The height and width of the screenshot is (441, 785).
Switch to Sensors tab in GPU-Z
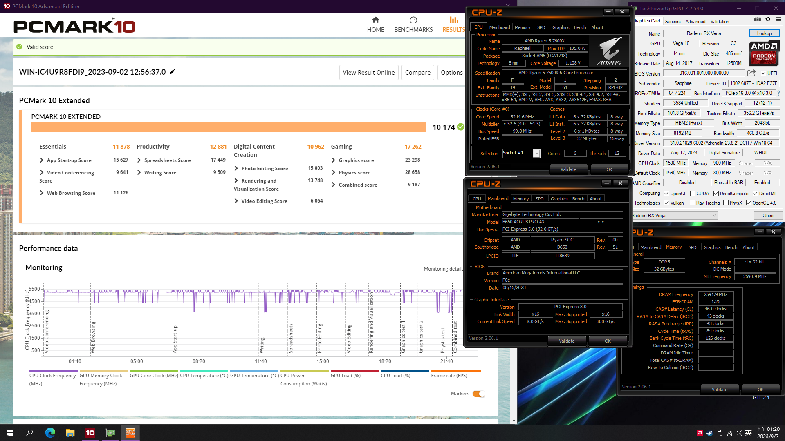(673, 22)
